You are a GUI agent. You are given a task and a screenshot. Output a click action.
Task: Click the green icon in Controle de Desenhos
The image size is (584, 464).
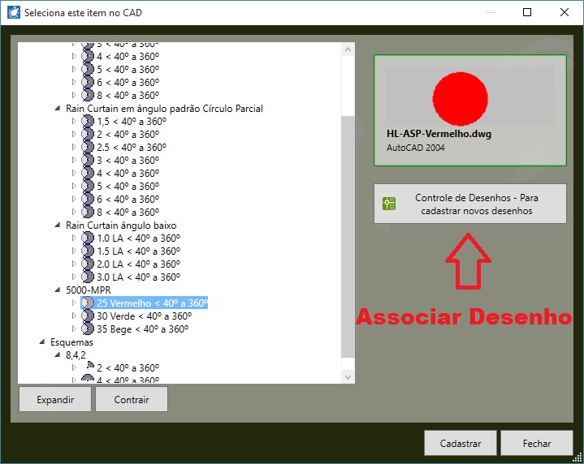[x=389, y=204]
